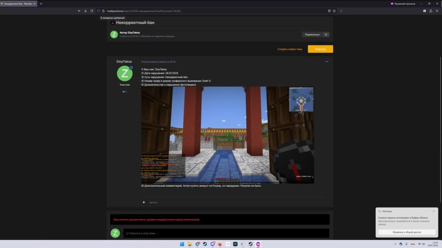Click the small Z avatar in topic header
This screenshot has width=442, height=248.
114,34
